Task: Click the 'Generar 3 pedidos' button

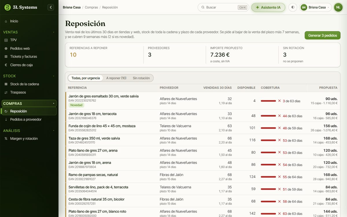Action: [322, 35]
